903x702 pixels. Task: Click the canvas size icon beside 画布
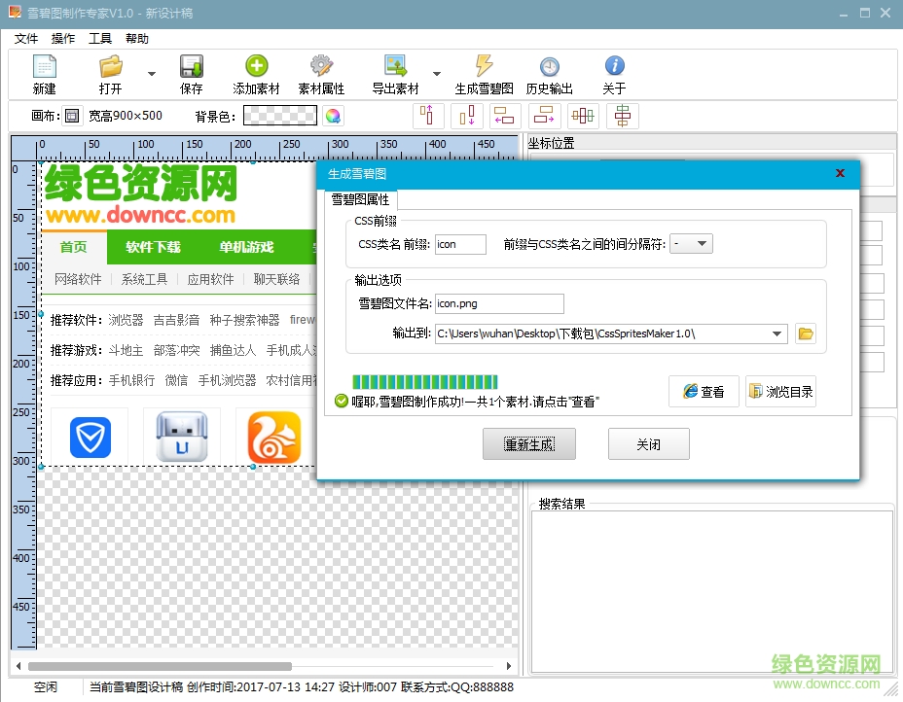71,116
